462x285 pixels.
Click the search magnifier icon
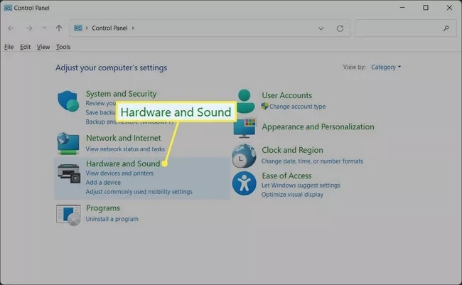[x=446, y=28]
